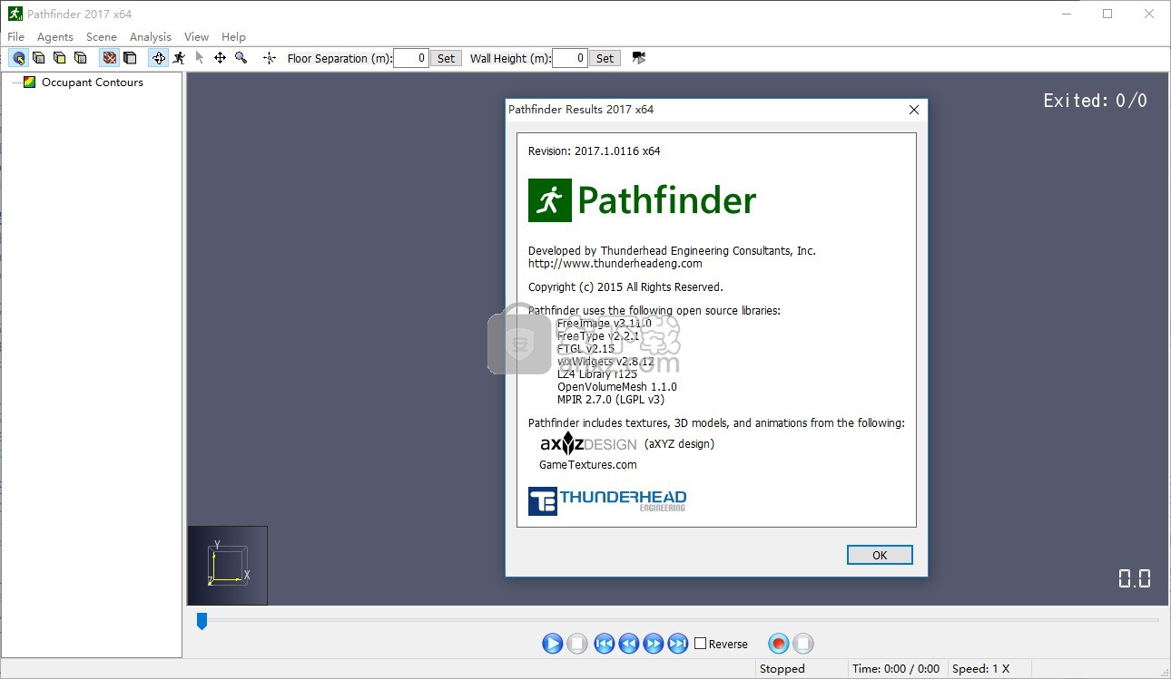The width and height of the screenshot is (1171, 679).
Task: Click OK in the Pathfinder Results dialog
Action: click(x=880, y=555)
